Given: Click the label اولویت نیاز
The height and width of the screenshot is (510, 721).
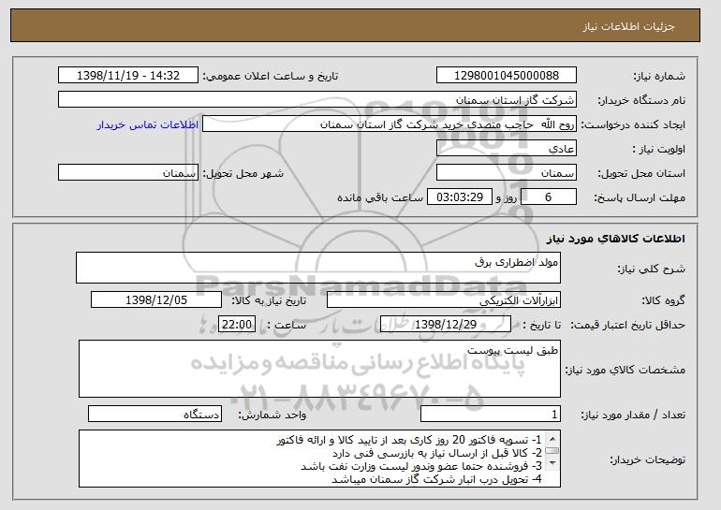Looking at the screenshot, I should coord(658,149).
